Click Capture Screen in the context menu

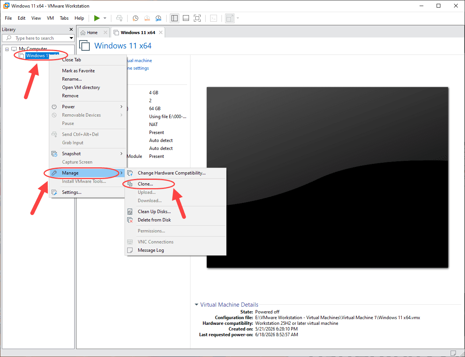click(x=77, y=162)
